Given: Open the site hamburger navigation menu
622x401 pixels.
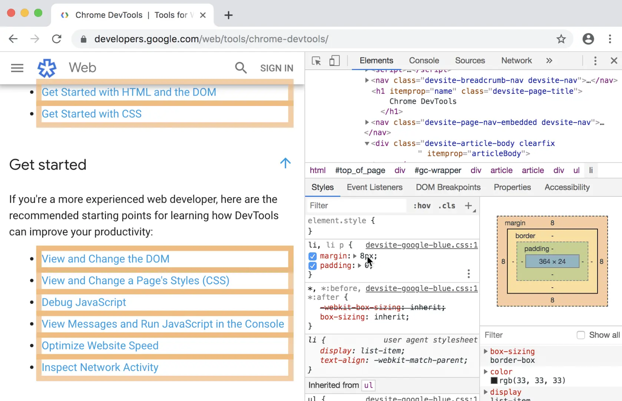Looking at the screenshot, I should (17, 68).
